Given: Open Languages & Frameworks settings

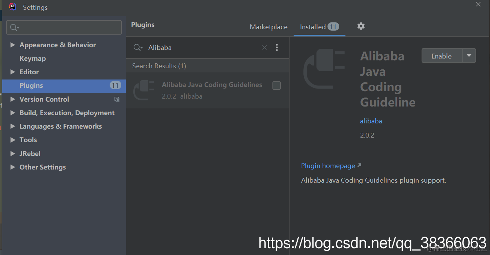Looking at the screenshot, I should click(60, 126).
